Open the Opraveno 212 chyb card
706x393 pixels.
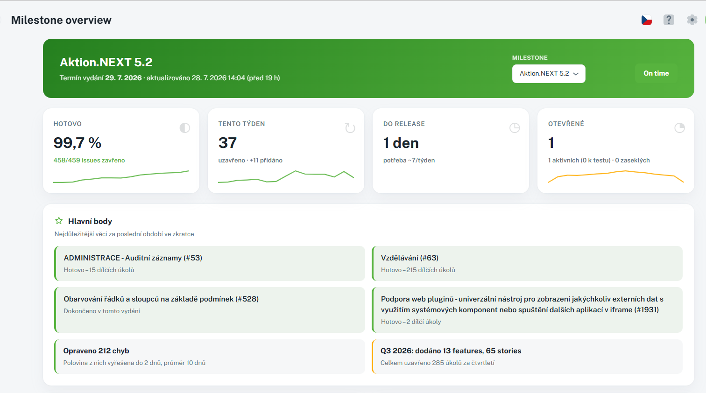pos(210,357)
